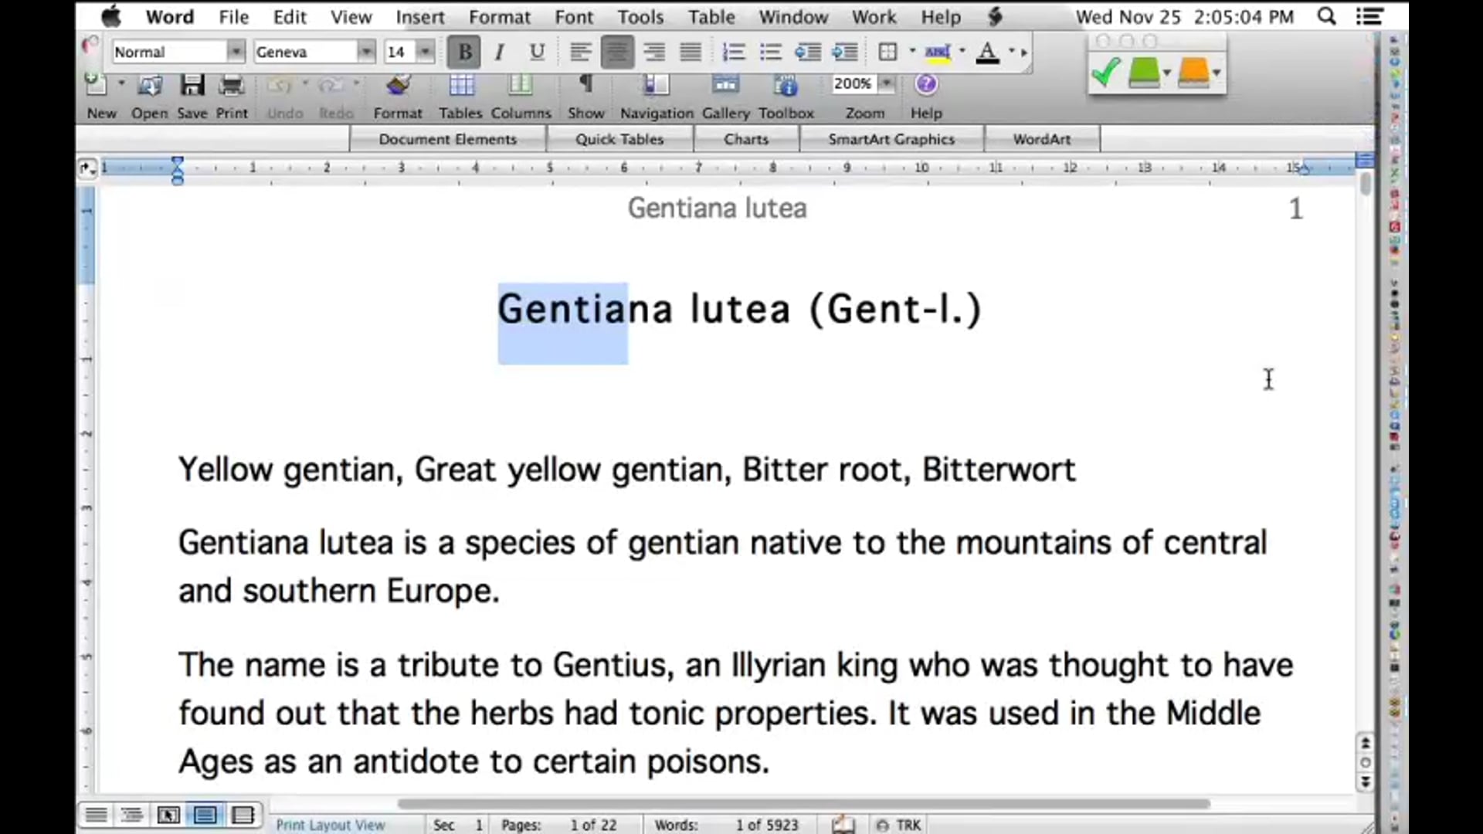Image resolution: width=1483 pixels, height=834 pixels.
Task: Click the Print icon
Action: [231, 85]
